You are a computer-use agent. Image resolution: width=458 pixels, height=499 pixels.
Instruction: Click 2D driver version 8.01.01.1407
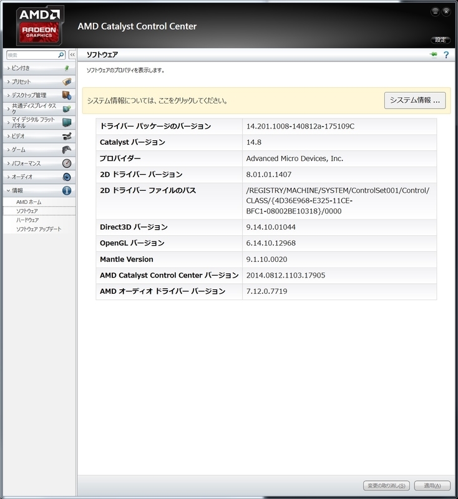point(269,175)
